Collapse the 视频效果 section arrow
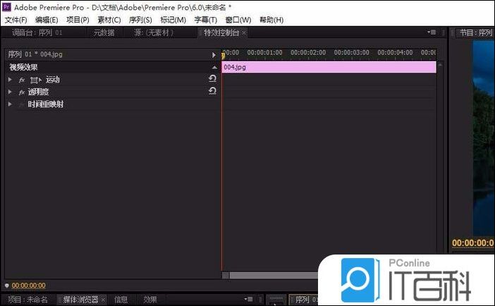This screenshot has width=495, height=306. pos(214,67)
